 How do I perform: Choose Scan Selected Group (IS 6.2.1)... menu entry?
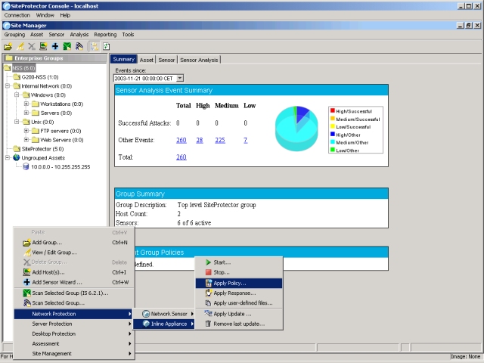tap(74, 293)
